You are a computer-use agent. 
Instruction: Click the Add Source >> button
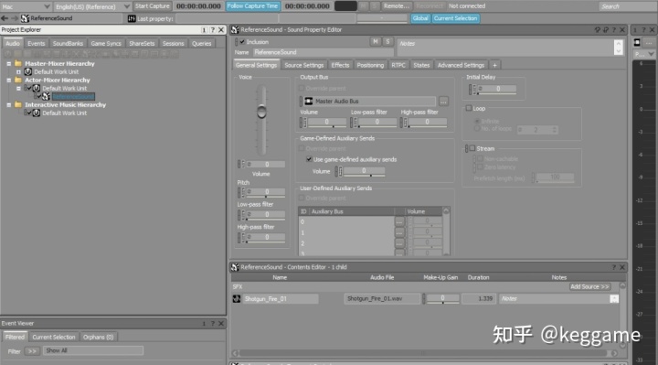(x=589, y=286)
